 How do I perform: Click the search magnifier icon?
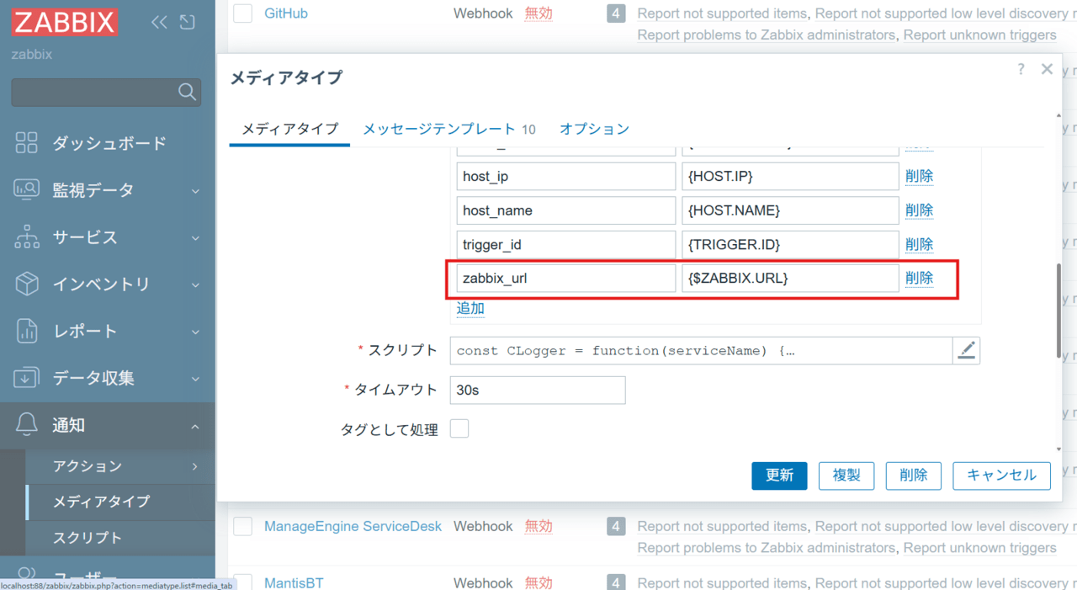[187, 92]
